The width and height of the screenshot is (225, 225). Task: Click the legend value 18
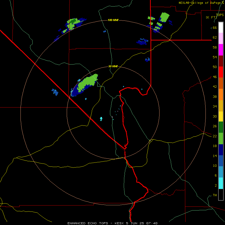click(x=215, y=146)
